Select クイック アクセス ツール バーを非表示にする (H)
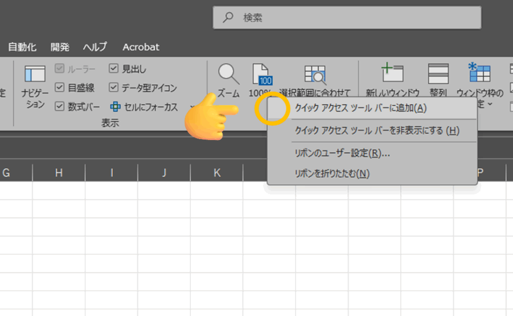The image size is (513, 316). pos(372,130)
